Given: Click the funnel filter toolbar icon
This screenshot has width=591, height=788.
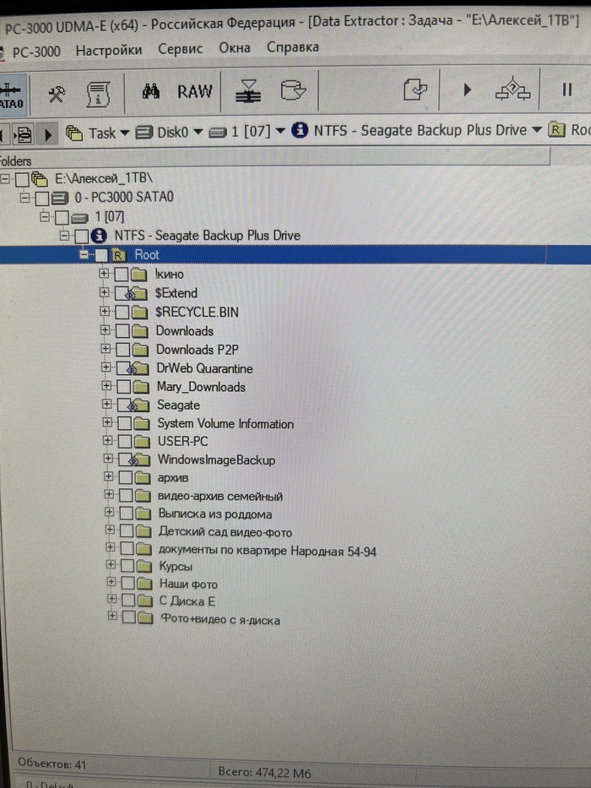Looking at the screenshot, I should click(x=247, y=91).
